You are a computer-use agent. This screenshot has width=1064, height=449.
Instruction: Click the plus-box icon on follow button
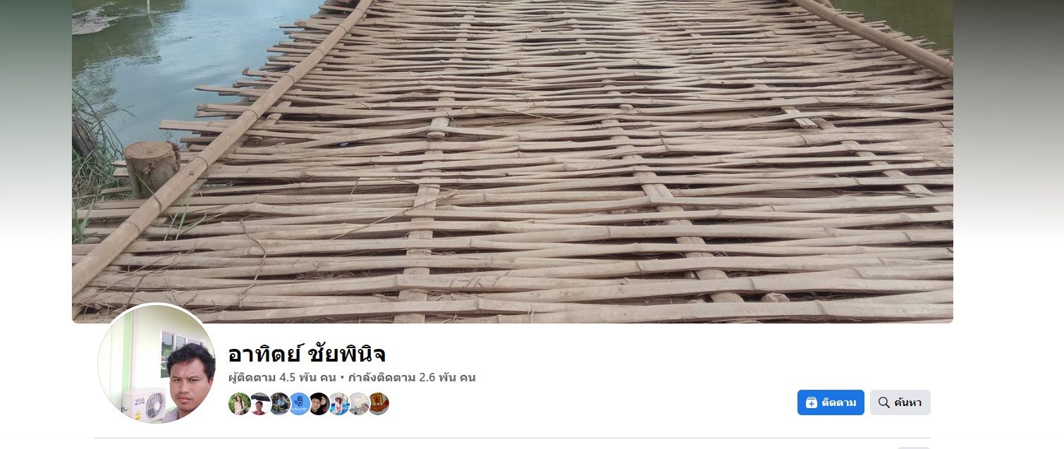812,402
